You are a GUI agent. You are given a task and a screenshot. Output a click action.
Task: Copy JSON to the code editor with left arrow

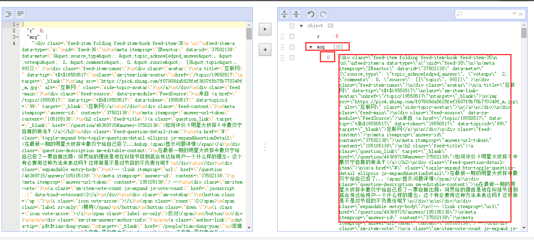coord(265,49)
